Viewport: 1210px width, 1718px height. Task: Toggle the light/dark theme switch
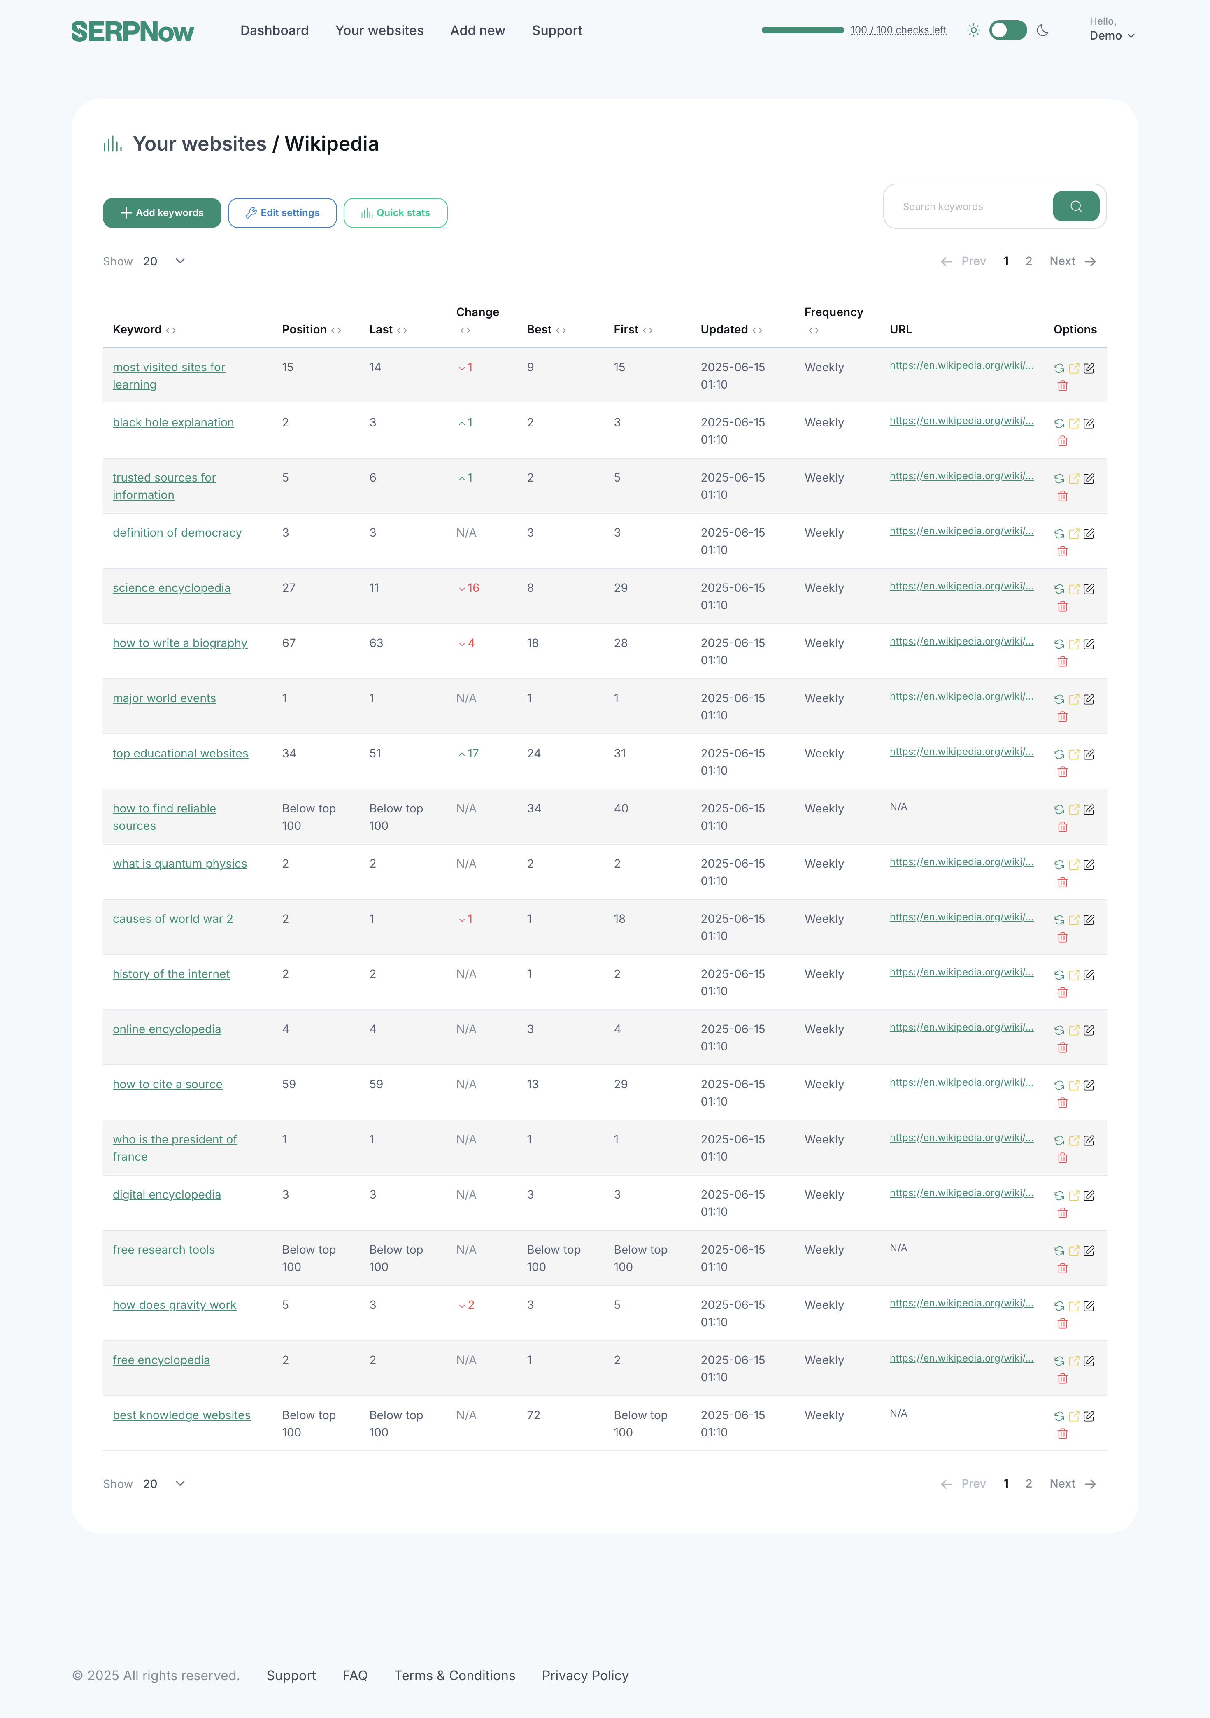point(1007,31)
